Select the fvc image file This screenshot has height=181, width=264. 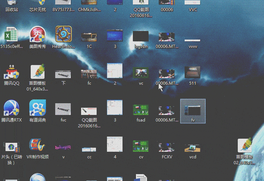point(63,113)
